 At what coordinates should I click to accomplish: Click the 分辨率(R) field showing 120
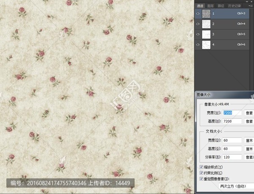232,157
